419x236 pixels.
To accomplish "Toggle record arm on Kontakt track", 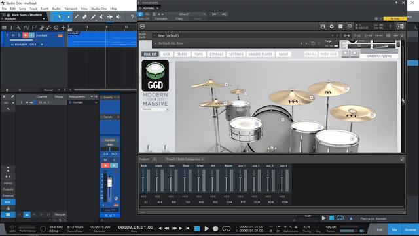I will coord(26,35).
